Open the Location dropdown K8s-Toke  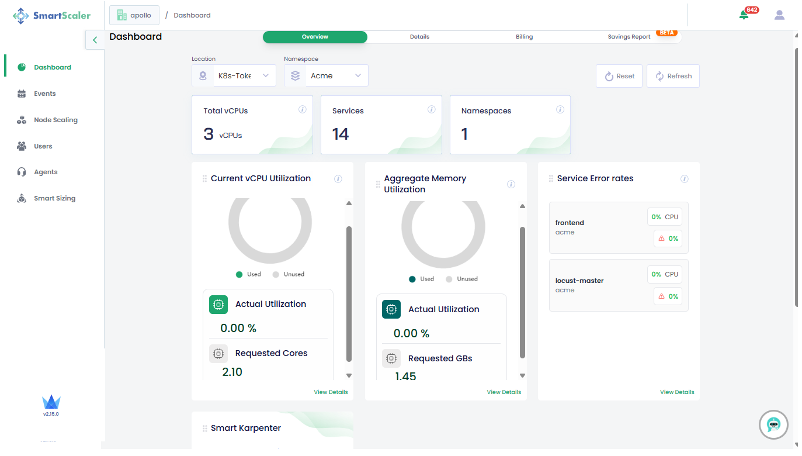click(234, 75)
